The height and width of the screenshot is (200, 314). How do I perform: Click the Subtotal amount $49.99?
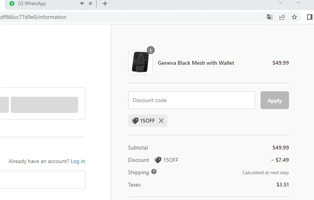click(x=281, y=148)
